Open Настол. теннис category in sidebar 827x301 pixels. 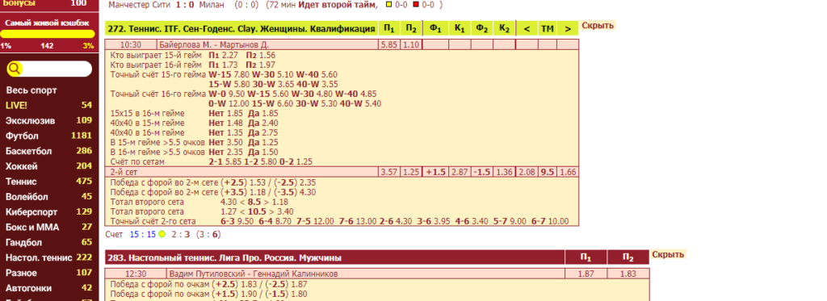point(39,257)
